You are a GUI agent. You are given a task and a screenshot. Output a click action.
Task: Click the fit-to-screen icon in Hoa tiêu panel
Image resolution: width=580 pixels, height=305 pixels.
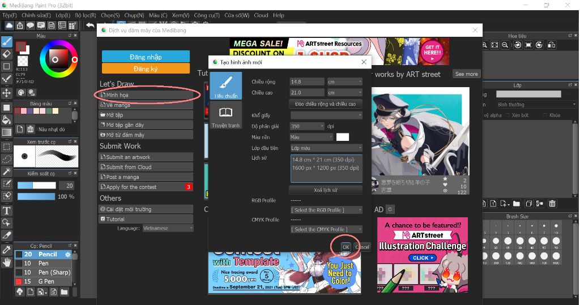[x=494, y=45]
